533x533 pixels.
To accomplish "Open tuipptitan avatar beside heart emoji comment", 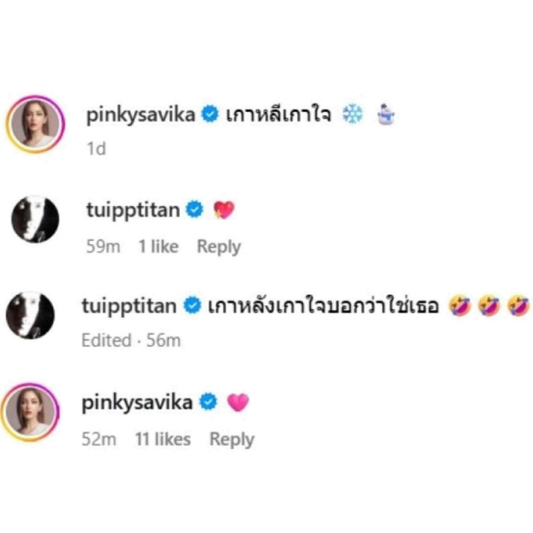I will tap(35, 219).
